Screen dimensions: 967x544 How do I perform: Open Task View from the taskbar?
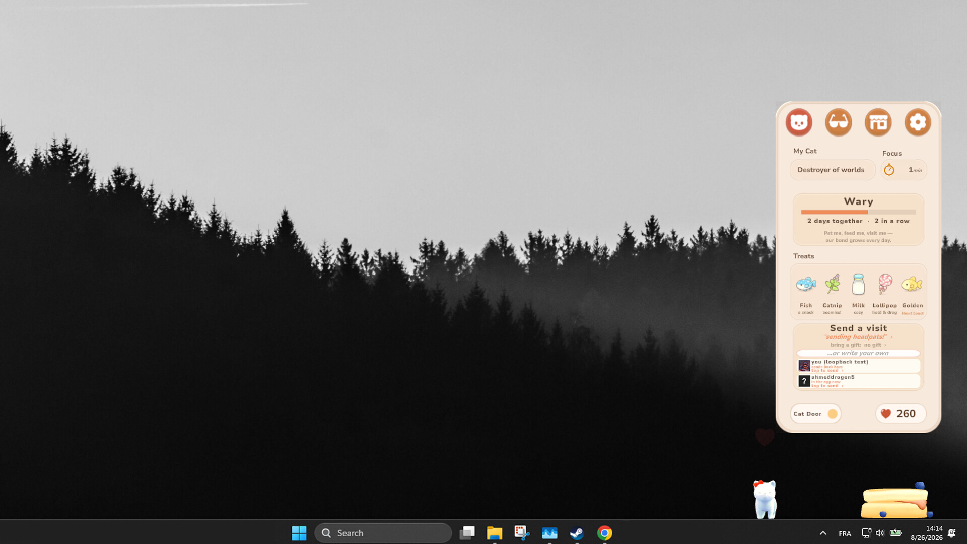tap(467, 533)
